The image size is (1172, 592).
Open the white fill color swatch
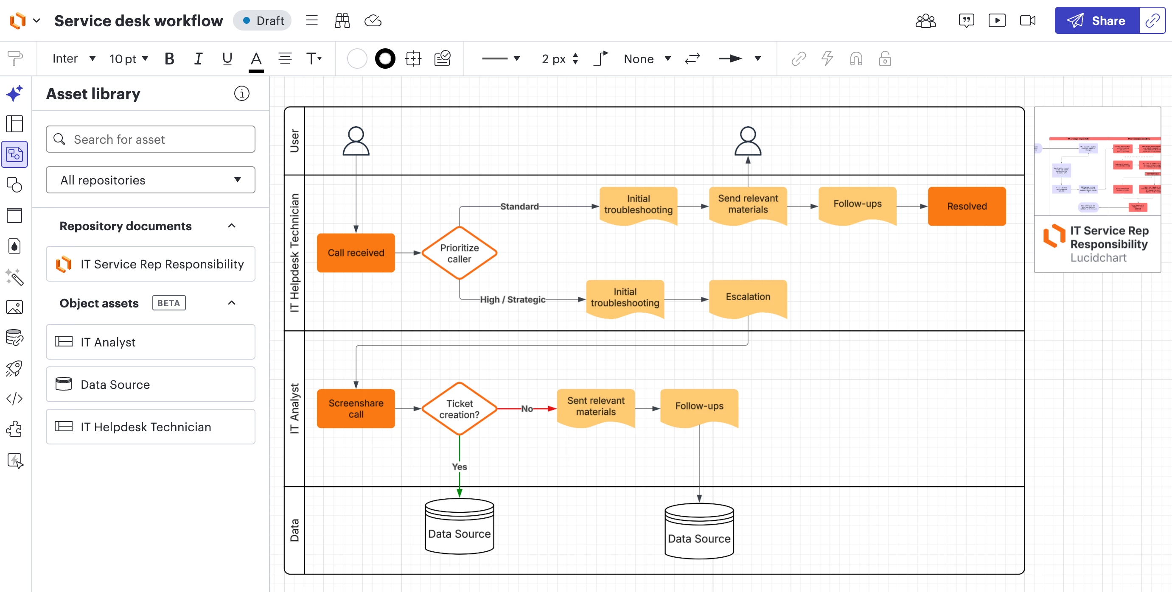(357, 59)
